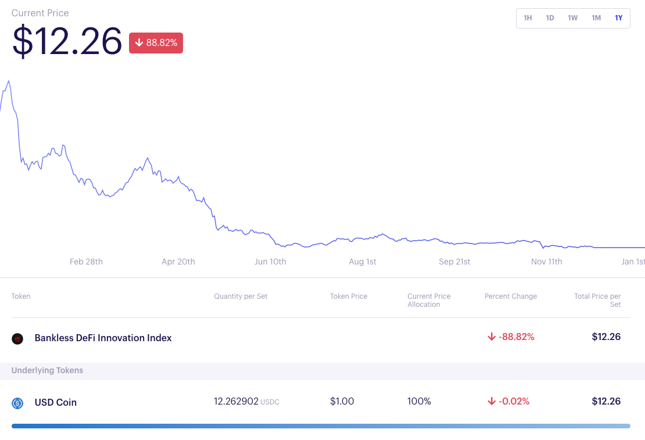Click the -0.02% percent change for USD Coin

(508, 401)
